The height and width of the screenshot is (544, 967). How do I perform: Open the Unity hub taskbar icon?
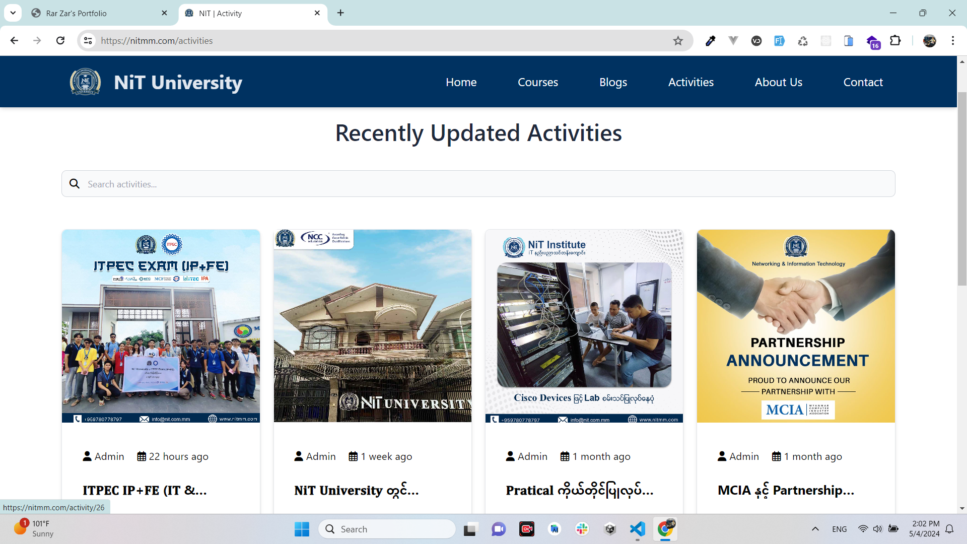point(610,529)
